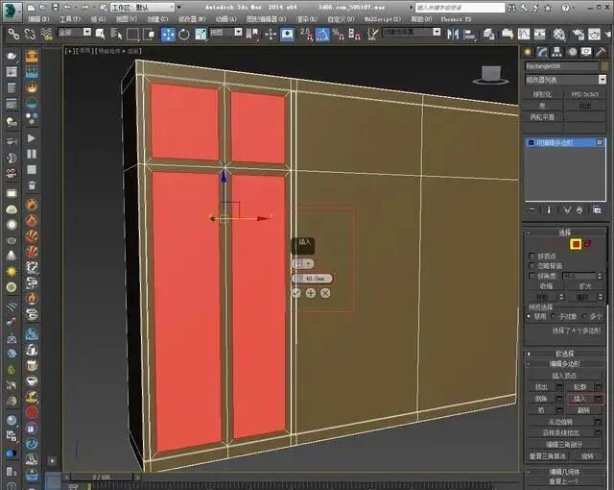Click Remove Modifier trash icon in stack
The image size is (614, 490).
pos(579,210)
